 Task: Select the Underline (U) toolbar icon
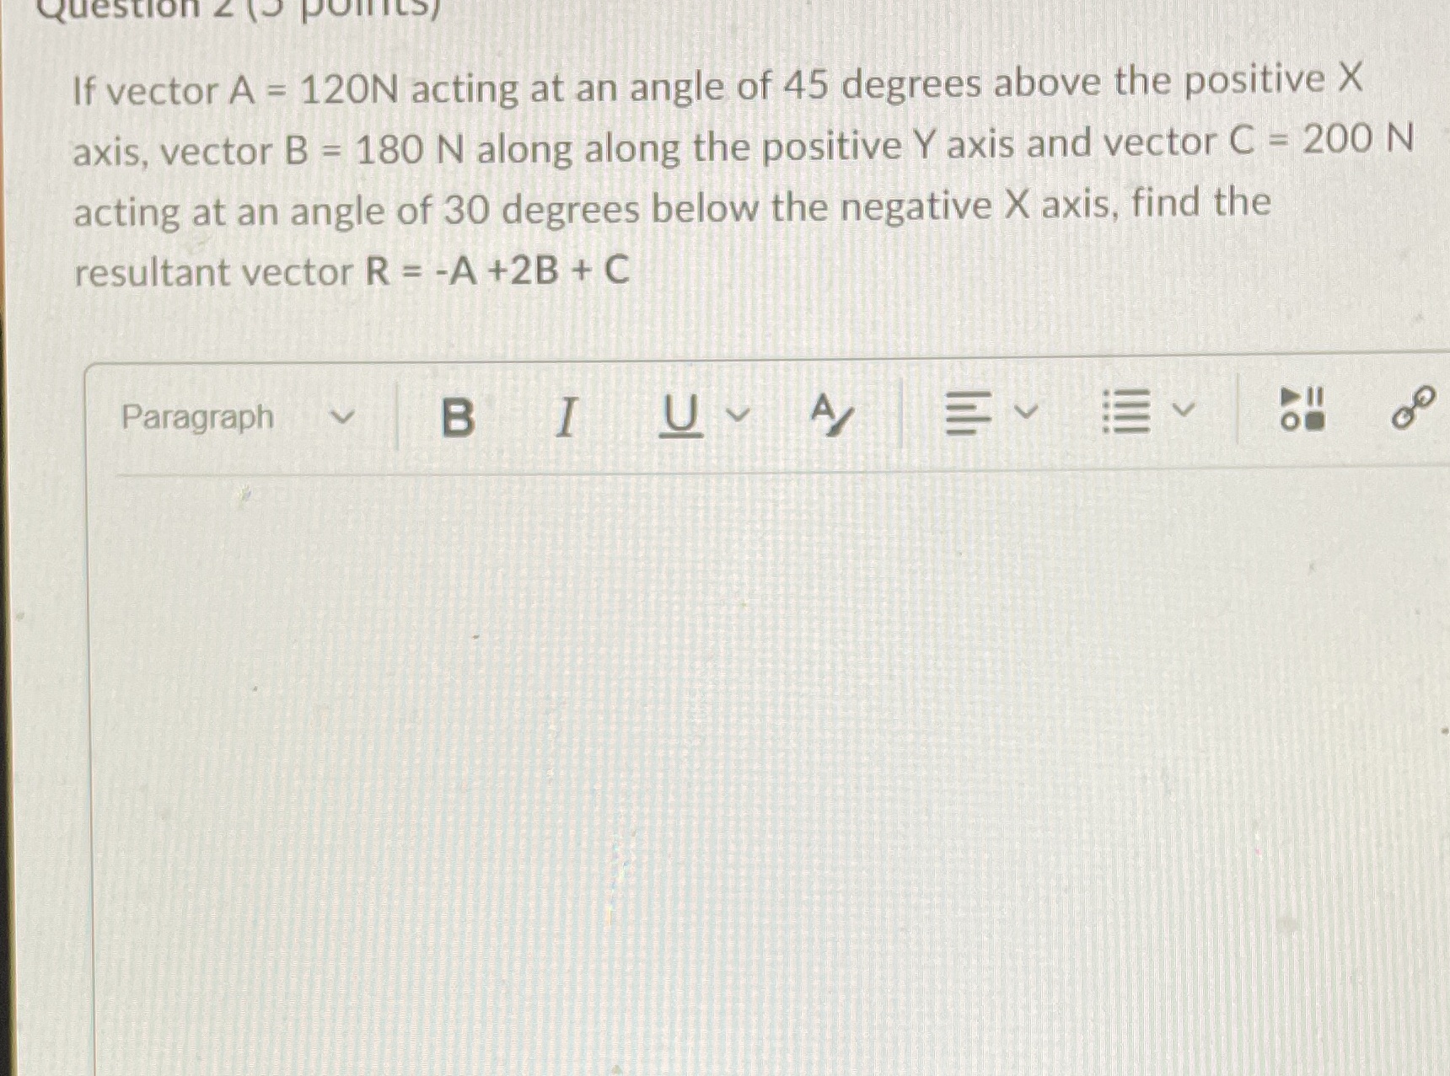click(679, 418)
